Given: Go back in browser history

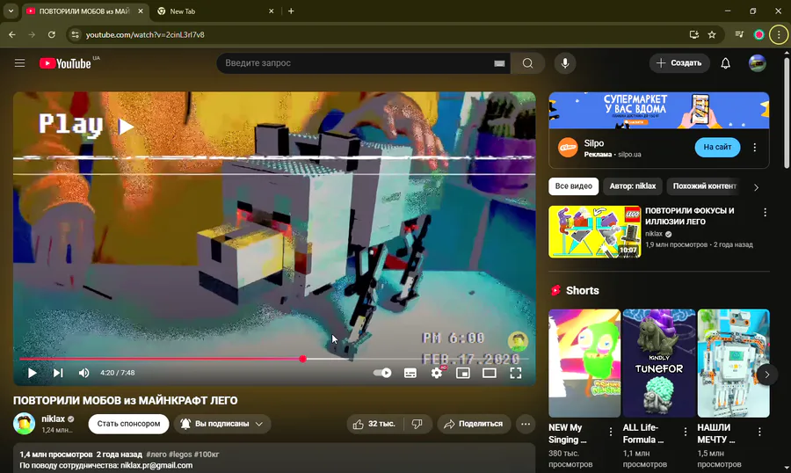Looking at the screenshot, I should [12, 35].
